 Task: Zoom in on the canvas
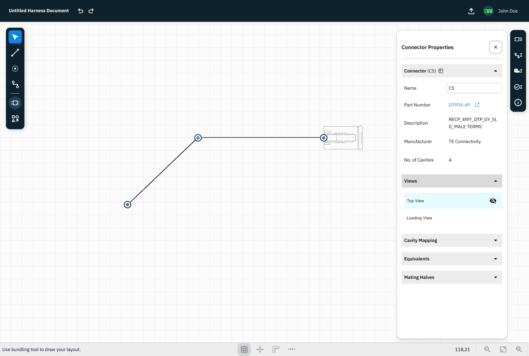pos(519,349)
